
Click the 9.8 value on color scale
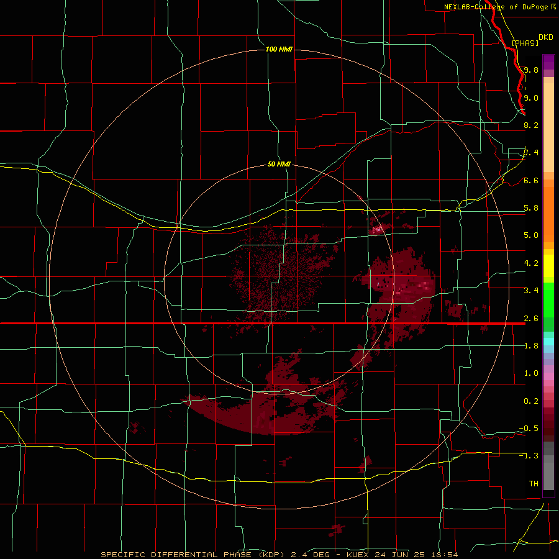(531, 70)
